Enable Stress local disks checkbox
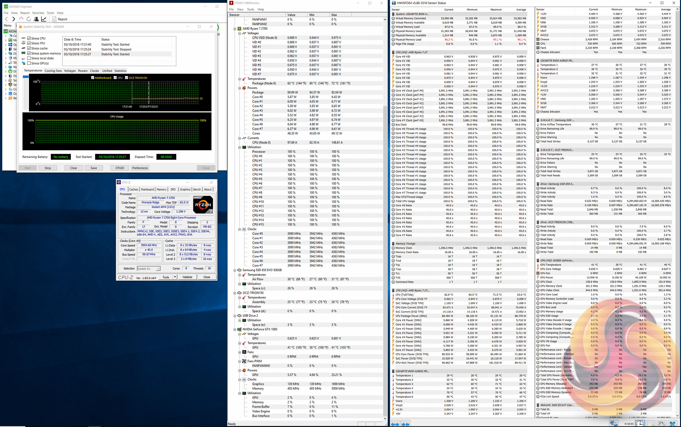 coord(29,58)
